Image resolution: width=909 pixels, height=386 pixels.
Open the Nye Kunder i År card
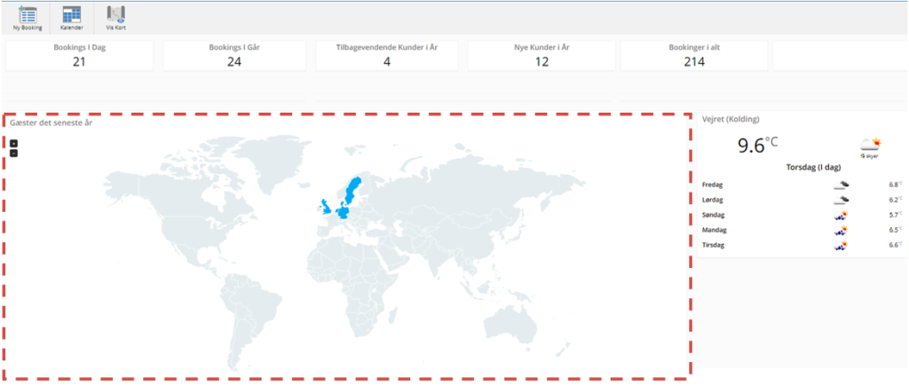[x=540, y=55]
